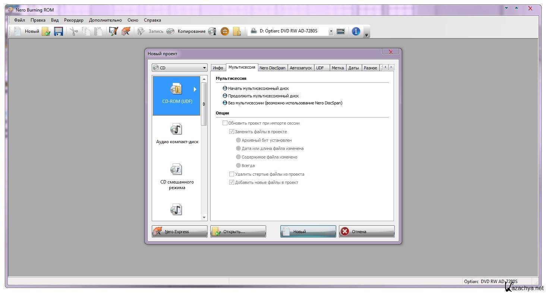This screenshot has width=548, height=295.
Task: Switch to the Nero DiscSpan tab
Action: pos(272,68)
